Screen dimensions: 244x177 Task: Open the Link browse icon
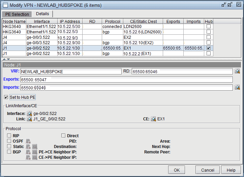click(x=30, y=119)
